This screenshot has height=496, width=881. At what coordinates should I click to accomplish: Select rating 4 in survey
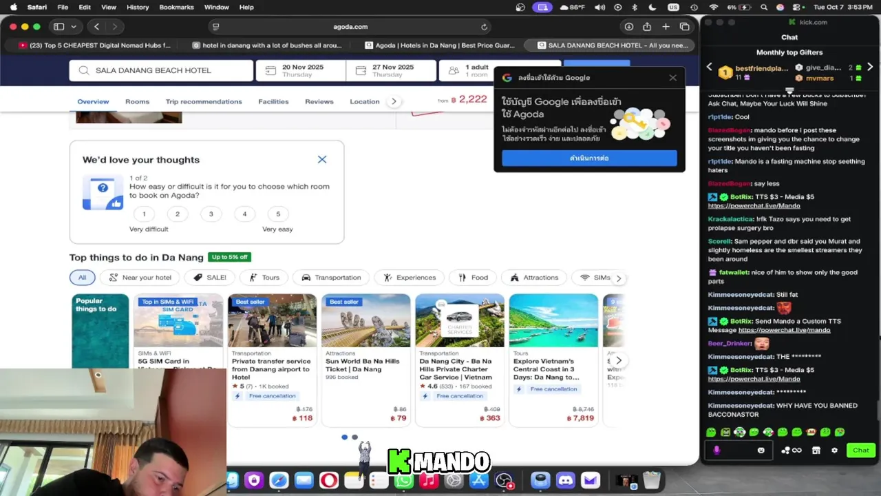(244, 214)
